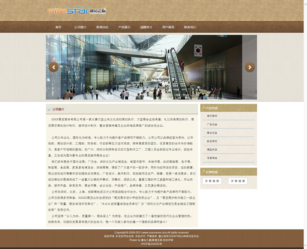Select 新闻动态 in the navigation bar

102,27
